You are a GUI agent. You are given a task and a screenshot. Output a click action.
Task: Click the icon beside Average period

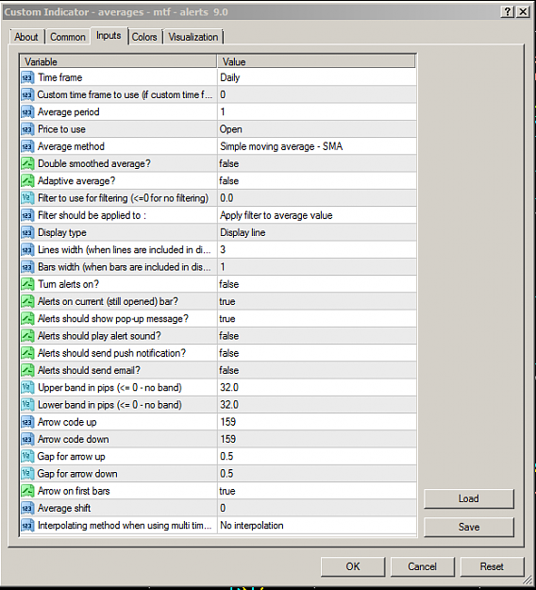tap(27, 112)
